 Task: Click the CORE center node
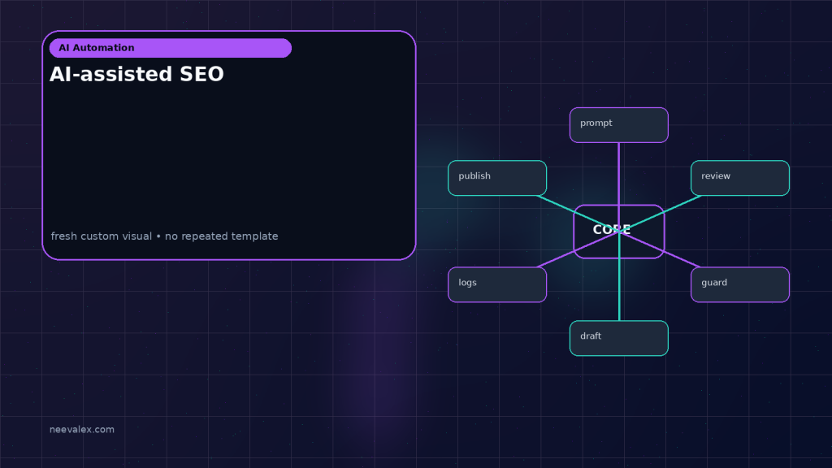point(618,232)
